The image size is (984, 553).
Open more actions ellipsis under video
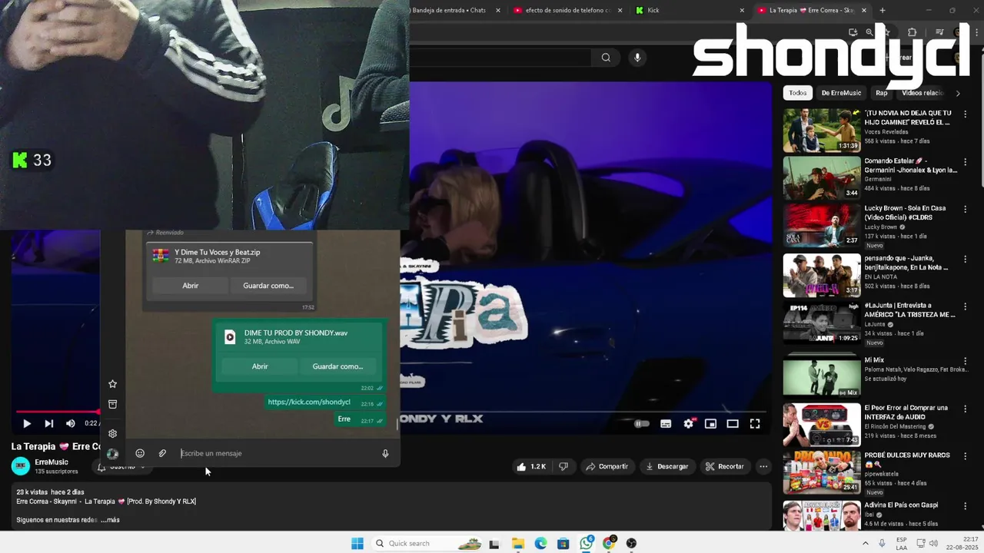click(763, 466)
